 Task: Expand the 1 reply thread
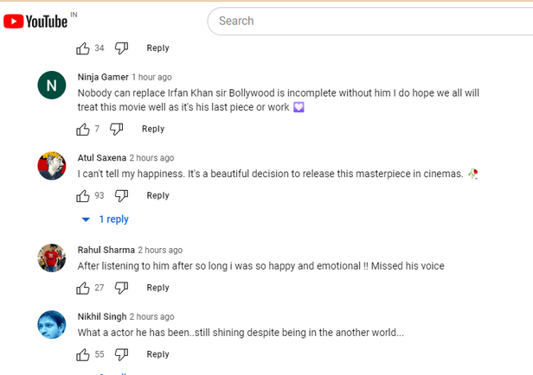coord(106,219)
